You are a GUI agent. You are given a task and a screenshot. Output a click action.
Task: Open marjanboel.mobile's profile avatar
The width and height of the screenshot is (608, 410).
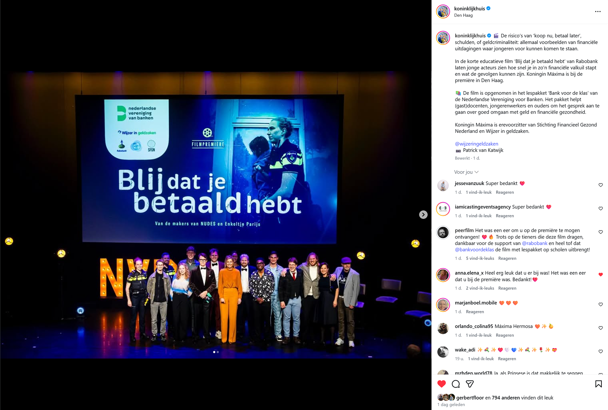(443, 305)
